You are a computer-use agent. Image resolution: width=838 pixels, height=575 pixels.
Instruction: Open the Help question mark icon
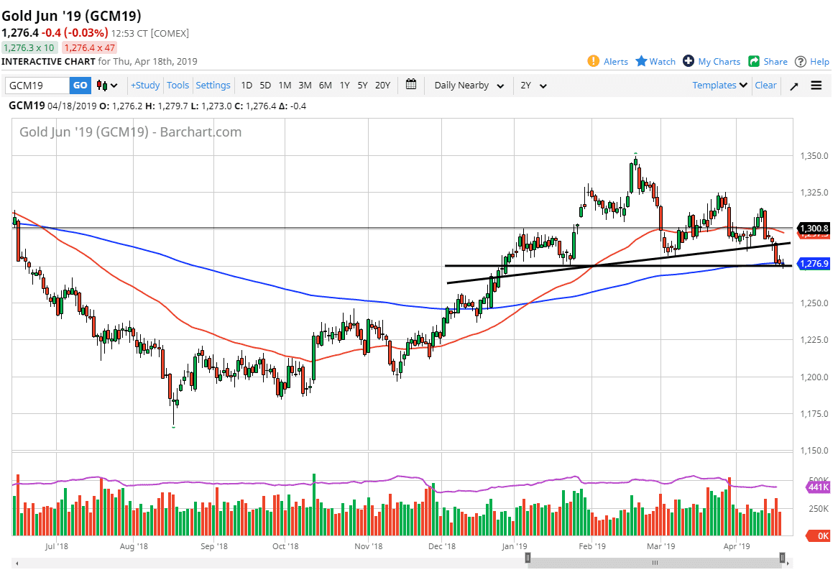(801, 61)
